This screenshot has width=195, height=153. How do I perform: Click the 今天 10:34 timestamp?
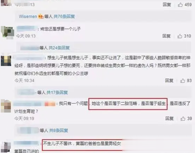[24, 81]
